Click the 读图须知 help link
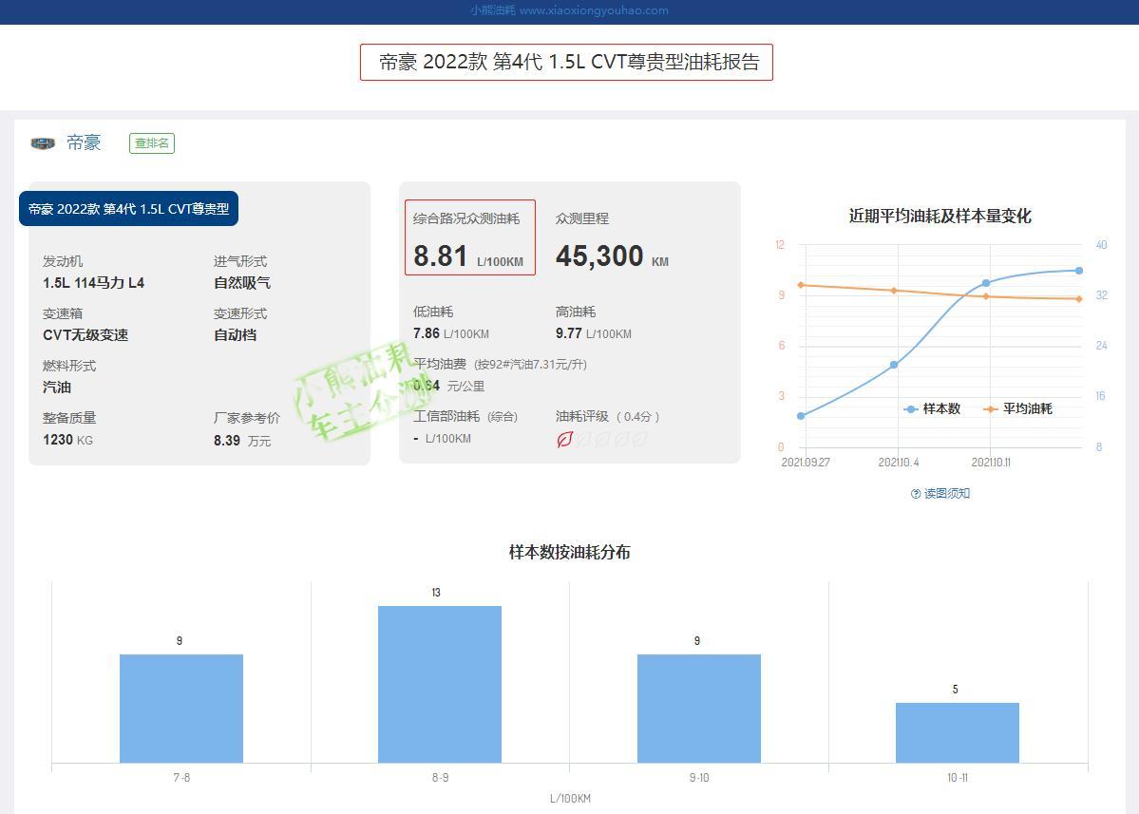This screenshot has height=814, width=1139. 946,493
